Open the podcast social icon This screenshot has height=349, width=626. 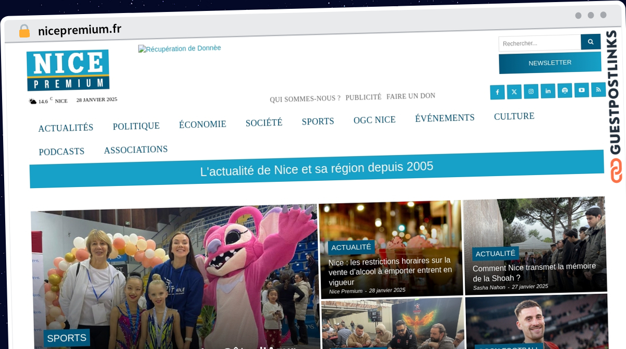coord(564,90)
